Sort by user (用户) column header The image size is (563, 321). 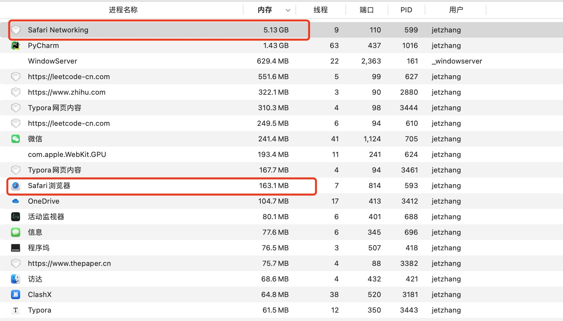coord(456,10)
